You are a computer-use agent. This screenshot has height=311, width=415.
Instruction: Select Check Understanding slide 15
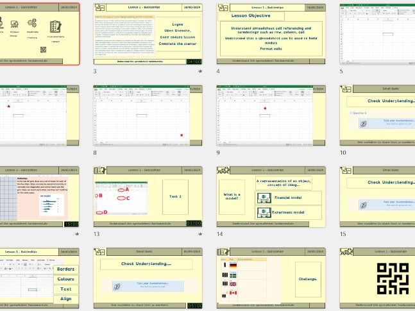pos(377,197)
